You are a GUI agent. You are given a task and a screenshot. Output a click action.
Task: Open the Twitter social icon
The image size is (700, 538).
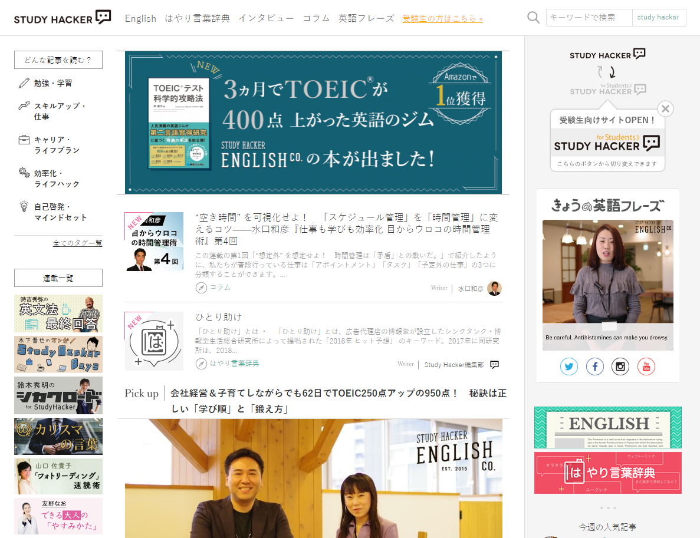(568, 367)
